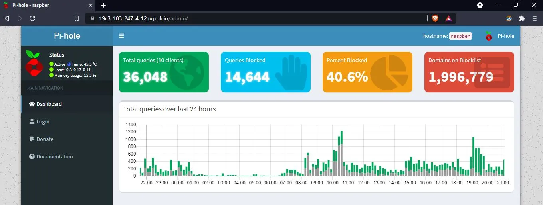Toggle the sidebar with the hamburger icon

(121, 36)
